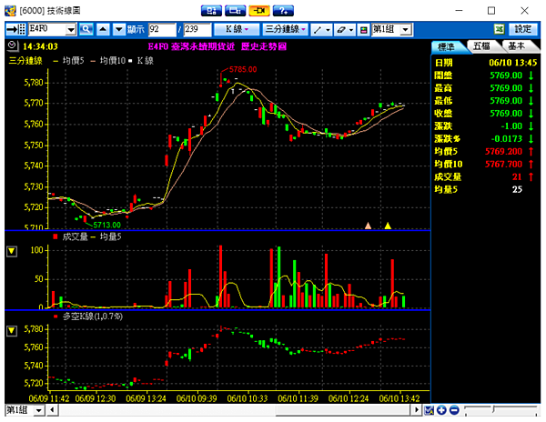Click the zoom in plus icon at bottom

441,410
